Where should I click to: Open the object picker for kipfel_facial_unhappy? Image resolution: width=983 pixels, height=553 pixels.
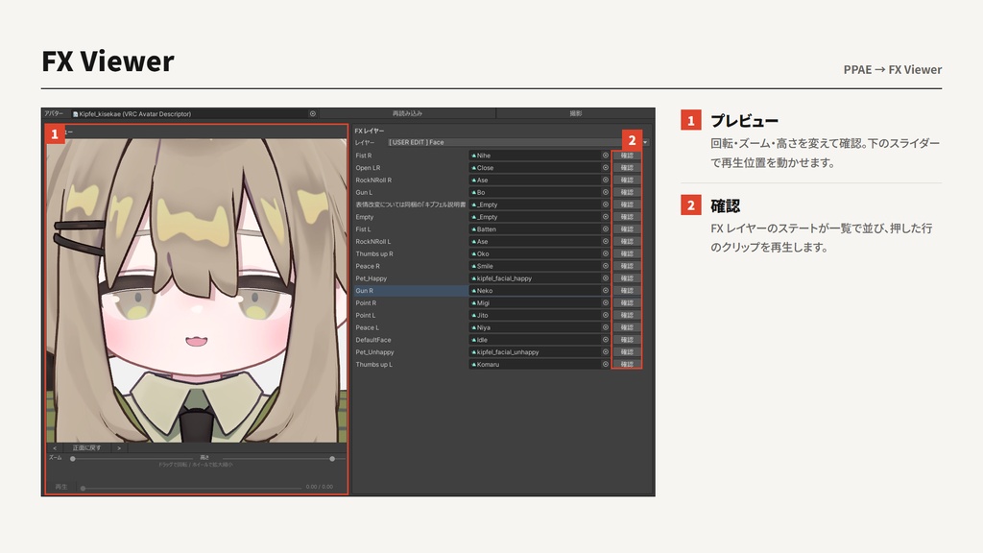pyautogui.click(x=606, y=352)
